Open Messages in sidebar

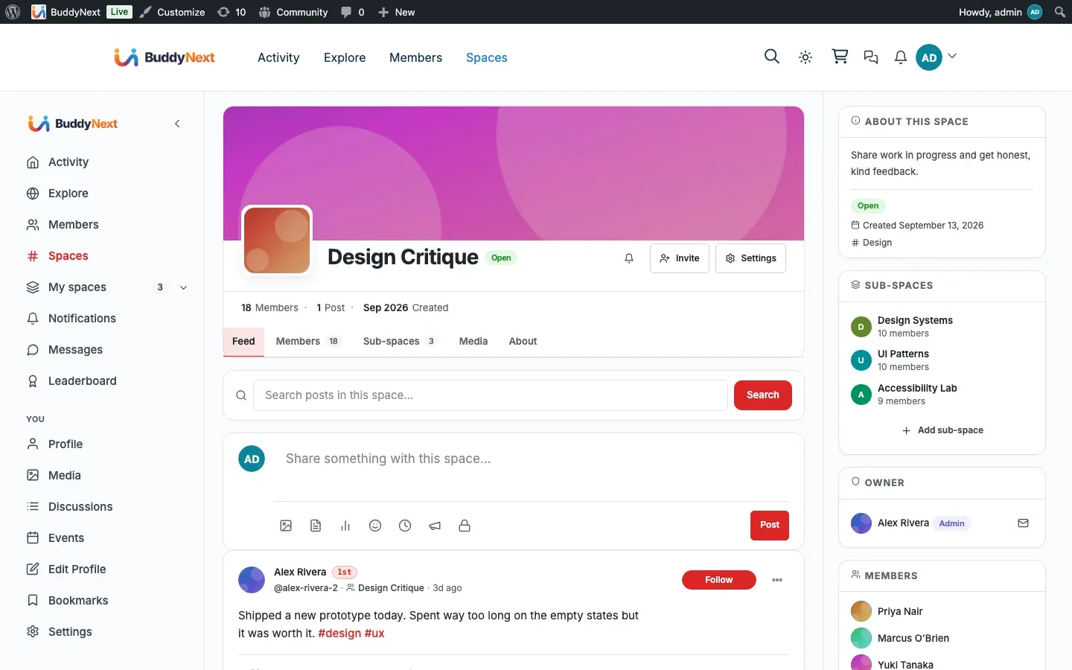click(x=75, y=350)
